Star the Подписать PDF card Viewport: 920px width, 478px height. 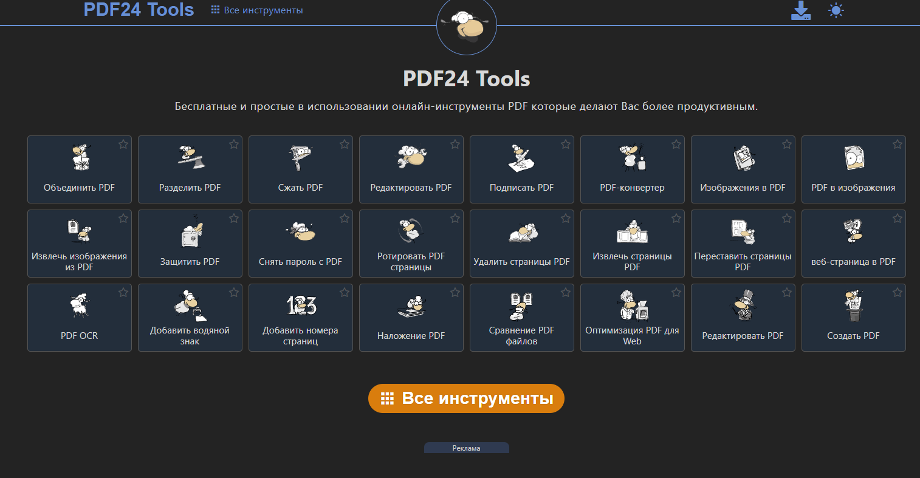click(566, 144)
